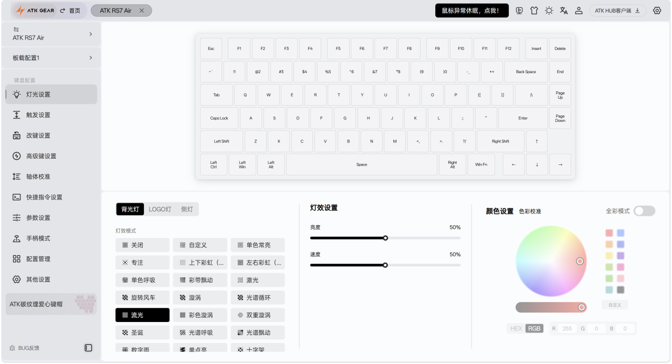Choose the 漩涡 lighting mode

click(200, 297)
